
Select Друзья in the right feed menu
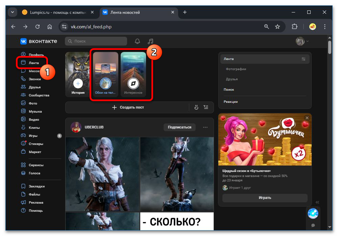tap(232, 79)
